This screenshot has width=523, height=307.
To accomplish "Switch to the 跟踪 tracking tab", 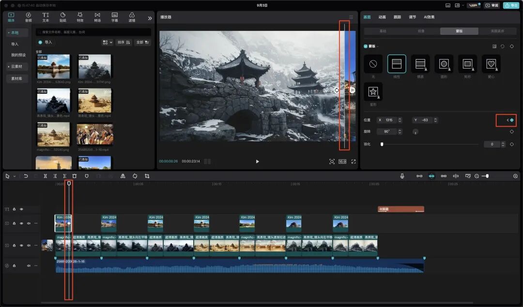I will [x=397, y=17].
